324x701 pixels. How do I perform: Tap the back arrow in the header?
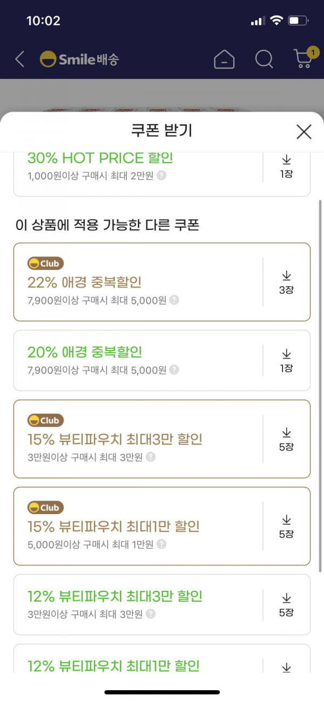pos(20,59)
